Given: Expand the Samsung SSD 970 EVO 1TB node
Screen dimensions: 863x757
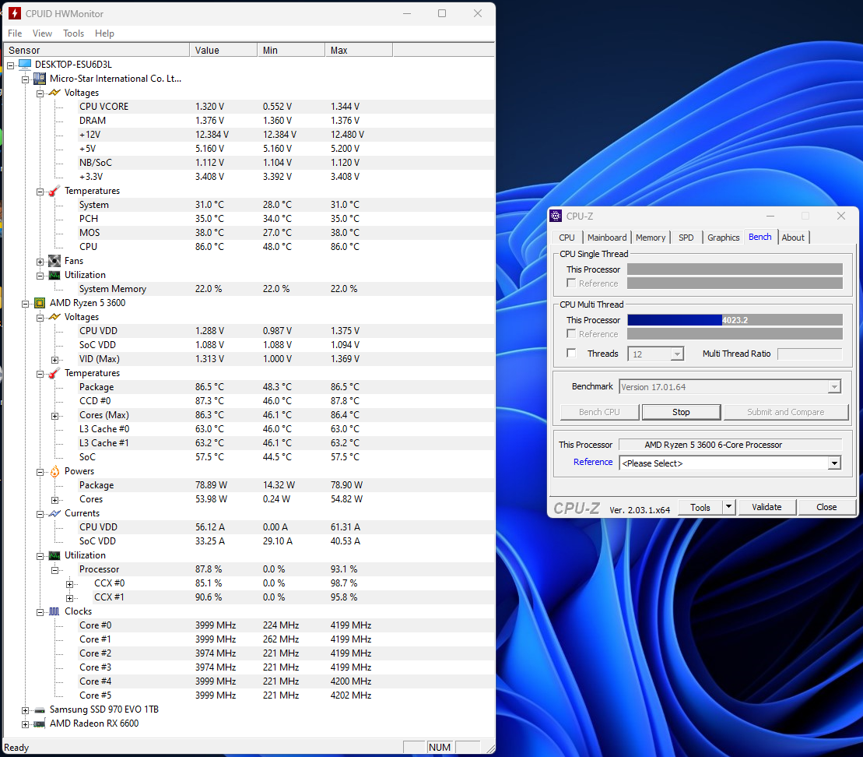Looking at the screenshot, I should pos(26,709).
